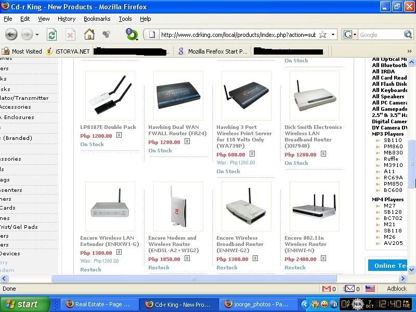Switch to Real Estate taskbar window
The image size is (416, 312).
99,304
